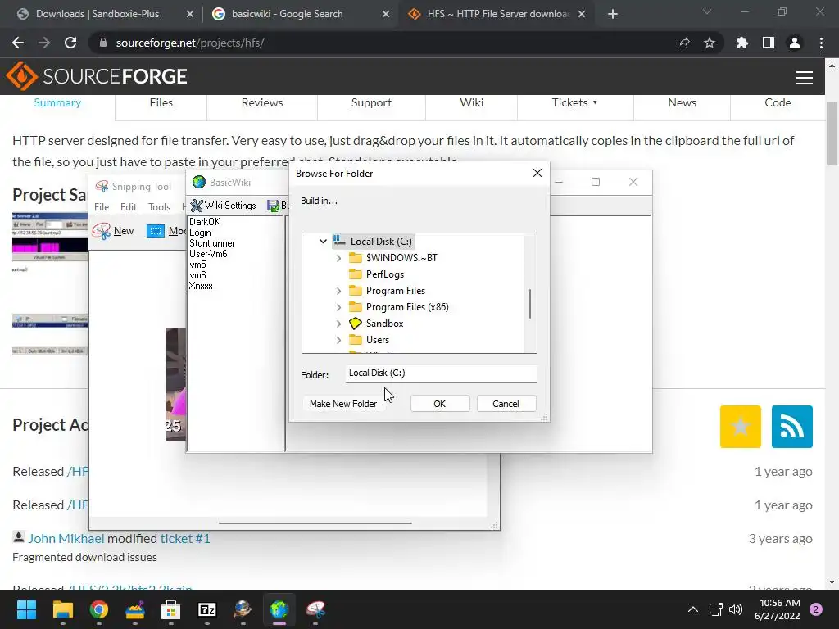839x629 pixels.
Task: Open Chrome three-dot menu
Action: (821, 43)
